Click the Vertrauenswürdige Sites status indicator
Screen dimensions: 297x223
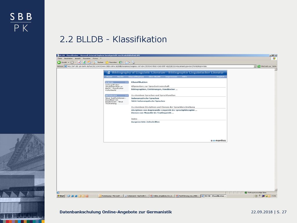(256, 193)
